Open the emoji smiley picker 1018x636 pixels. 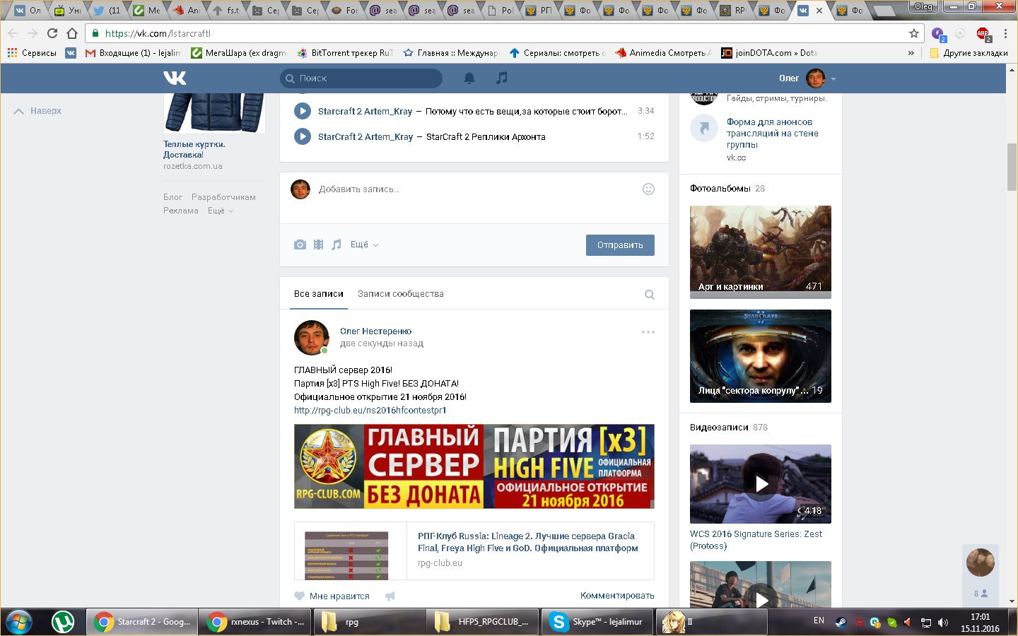click(x=648, y=189)
